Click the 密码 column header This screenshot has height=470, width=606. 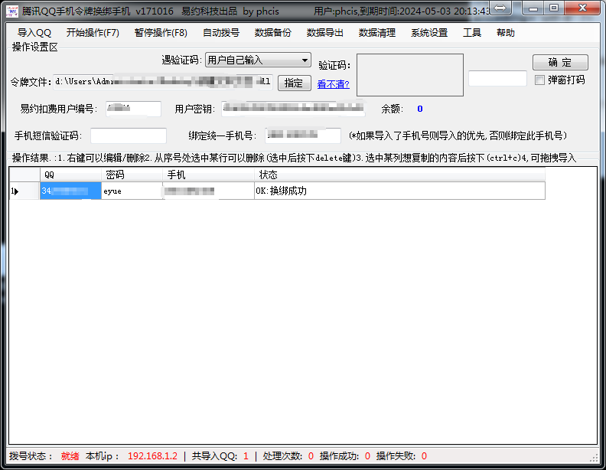coord(132,175)
